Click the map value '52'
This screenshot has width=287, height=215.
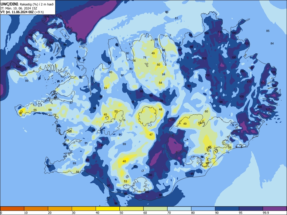pyautogui.click(x=116, y=111)
